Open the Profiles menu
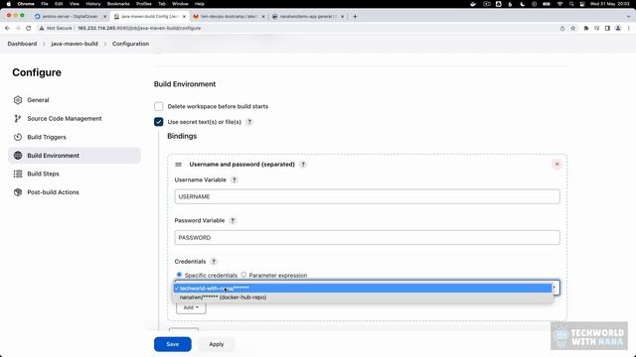Screen dimensions: 636x357 pyautogui.click(x=143, y=4)
